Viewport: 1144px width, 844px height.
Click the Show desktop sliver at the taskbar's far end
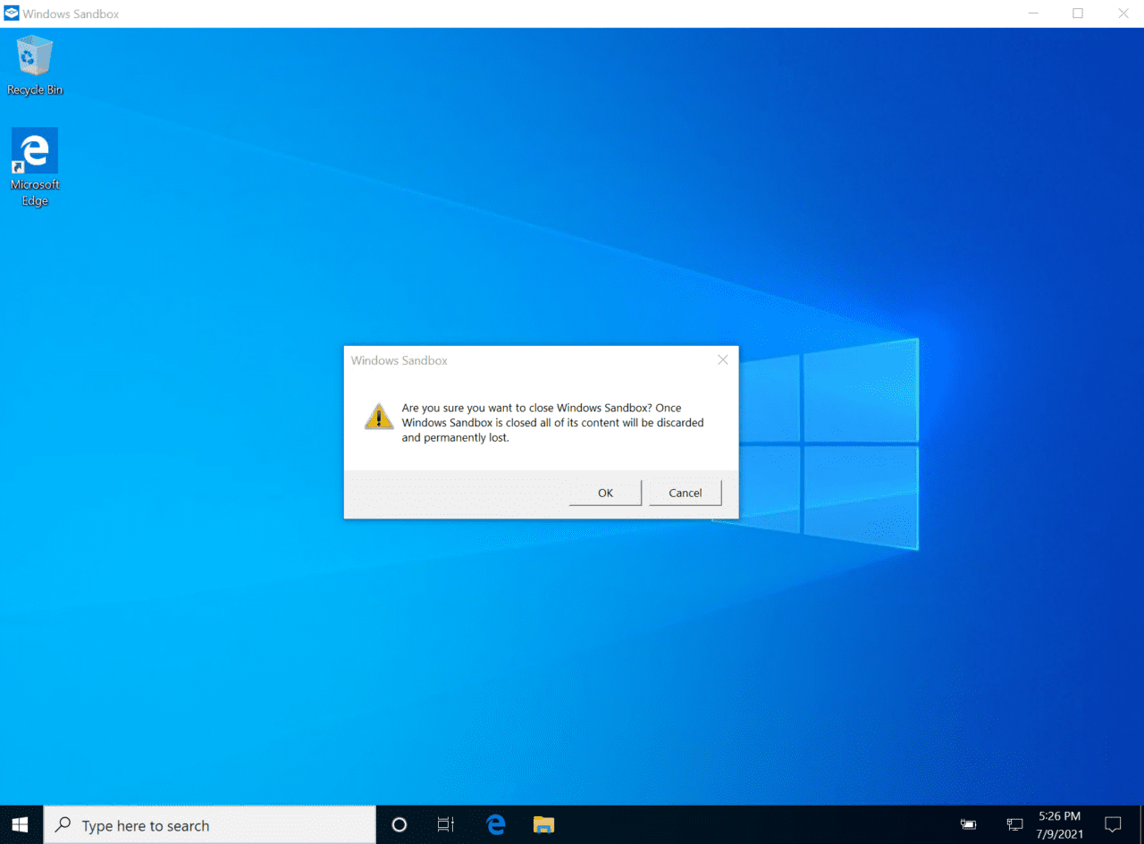coord(1141,825)
